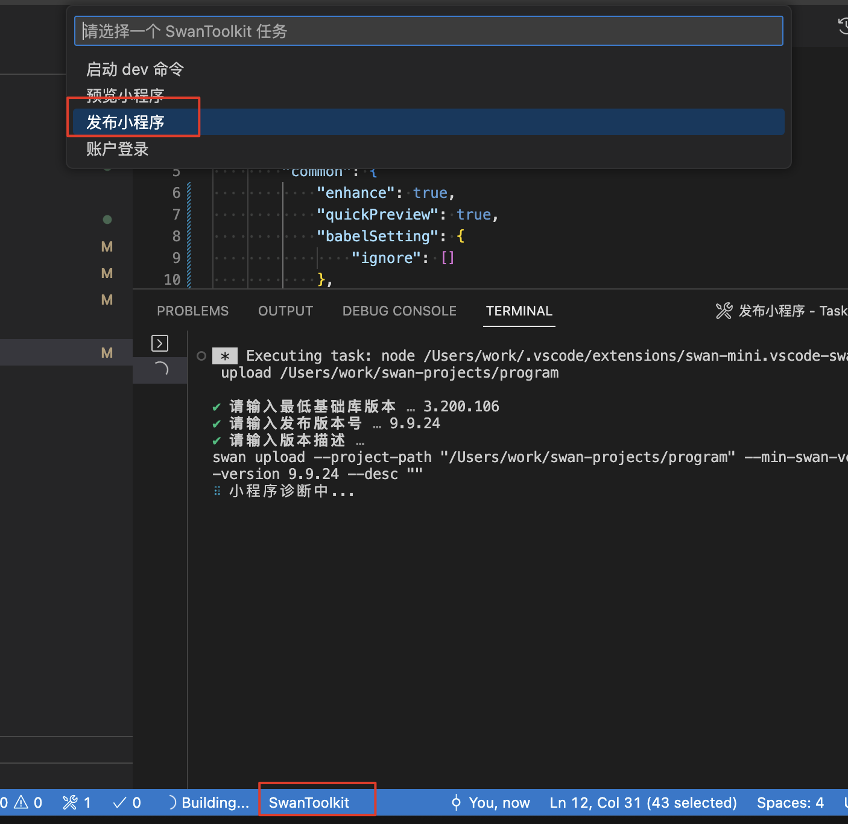Open the OUTPUT panel tab
This screenshot has width=848, height=824.
pyautogui.click(x=285, y=311)
